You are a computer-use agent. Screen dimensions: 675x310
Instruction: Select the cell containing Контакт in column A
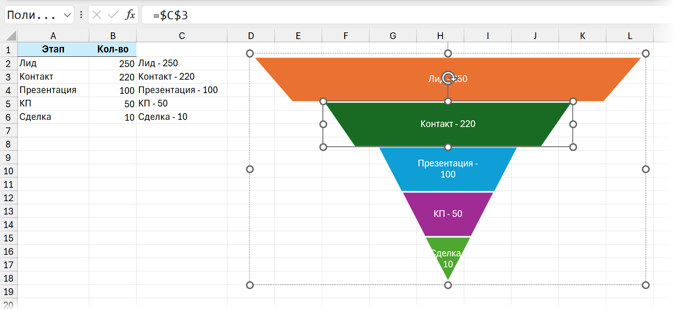coord(53,77)
